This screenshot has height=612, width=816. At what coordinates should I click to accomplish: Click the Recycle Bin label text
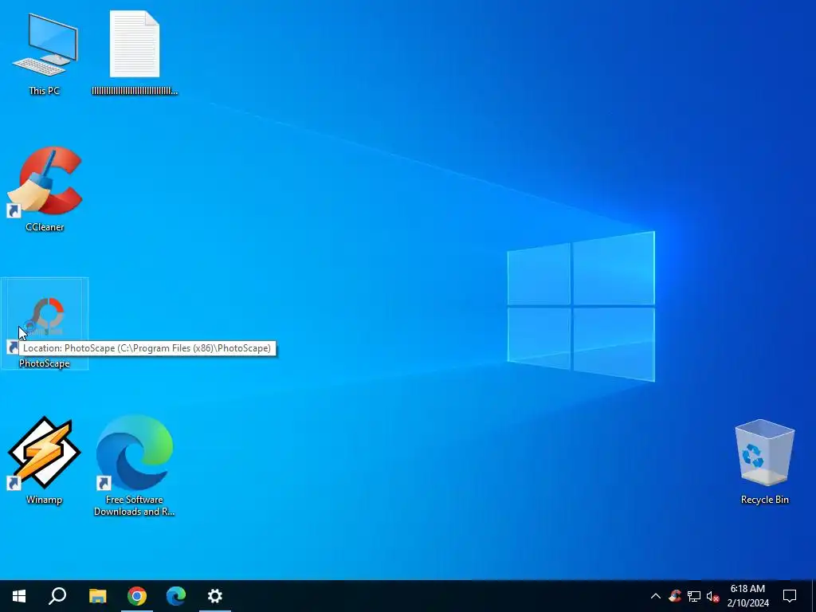pos(764,500)
